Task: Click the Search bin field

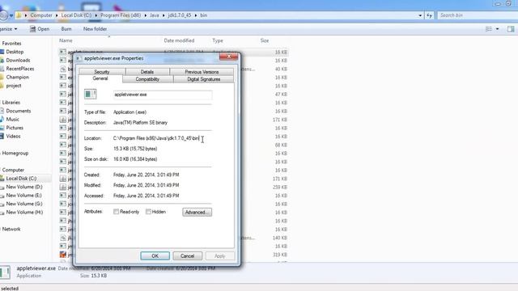Action: [478, 15]
